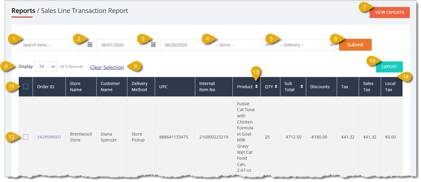Screen dimensions: 421x182
Task: Open order 1429590001 link
Action: click(49, 137)
